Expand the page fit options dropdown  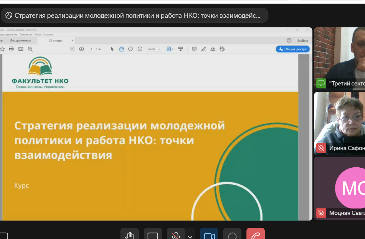[x=173, y=49]
